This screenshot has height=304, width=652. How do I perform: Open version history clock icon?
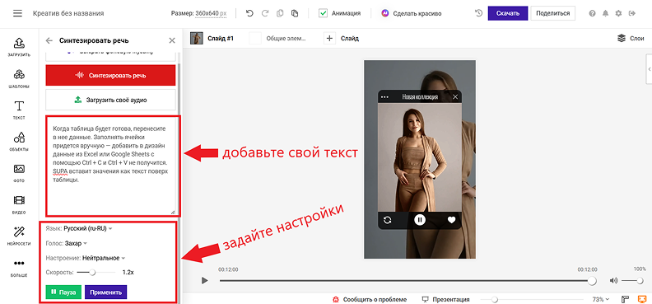pyautogui.click(x=479, y=13)
